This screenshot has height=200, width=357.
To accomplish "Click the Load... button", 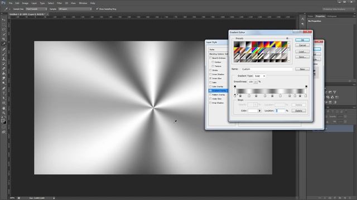I will click(302, 52).
